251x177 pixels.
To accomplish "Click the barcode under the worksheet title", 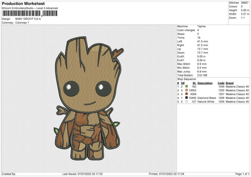I will coord(30,13).
